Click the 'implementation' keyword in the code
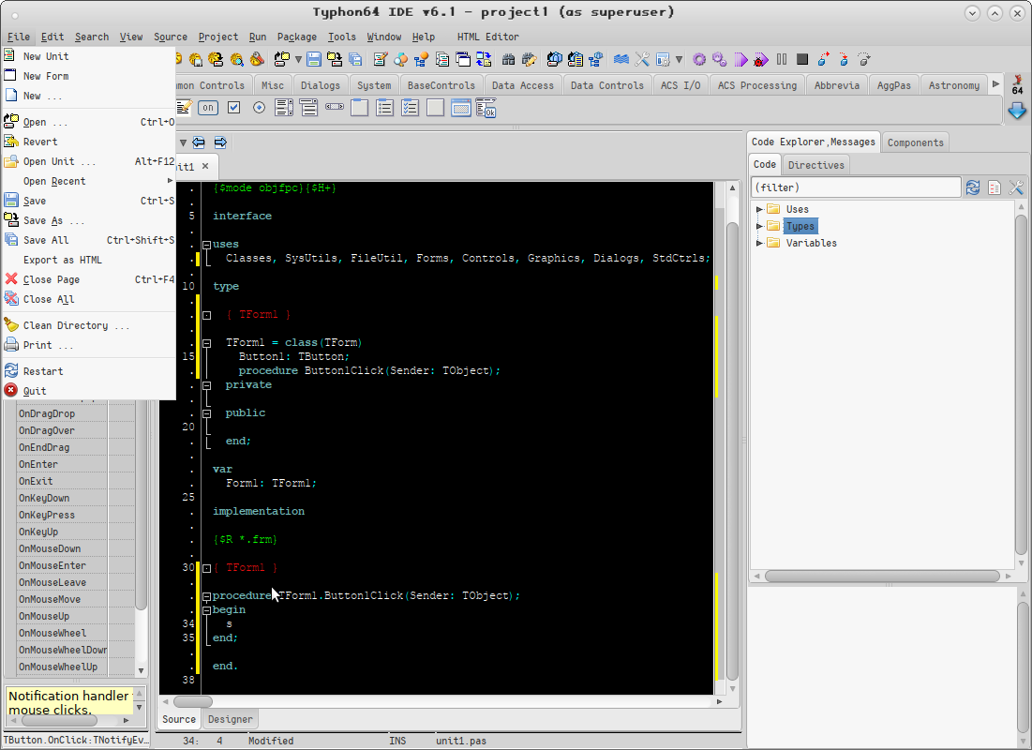Image resolution: width=1032 pixels, height=750 pixels. [259, 512]
